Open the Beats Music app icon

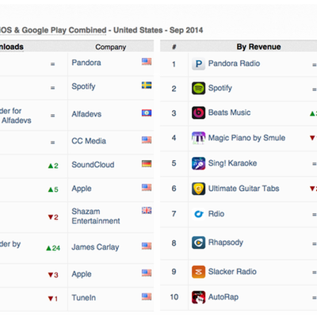pyautogui.click(x=198, y=113)
